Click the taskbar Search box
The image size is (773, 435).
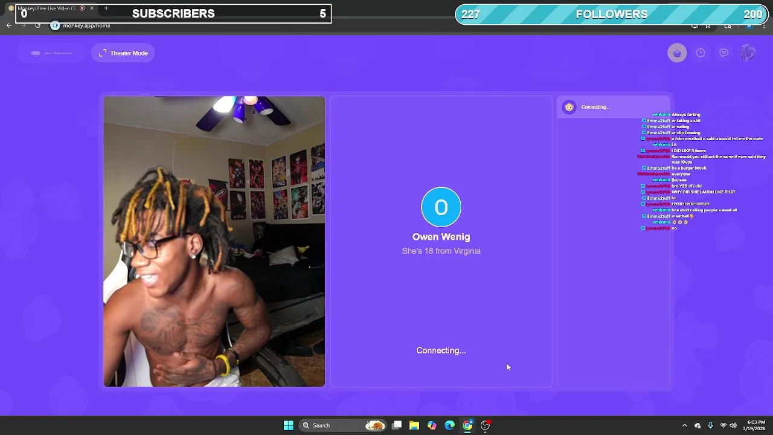(x=344, y=425)
